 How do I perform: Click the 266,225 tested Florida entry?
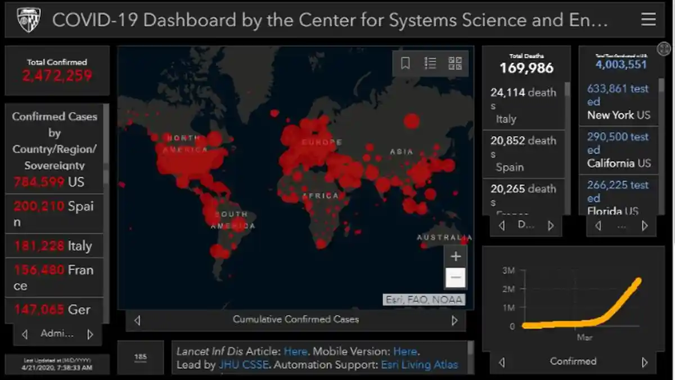tap(619, 196)
